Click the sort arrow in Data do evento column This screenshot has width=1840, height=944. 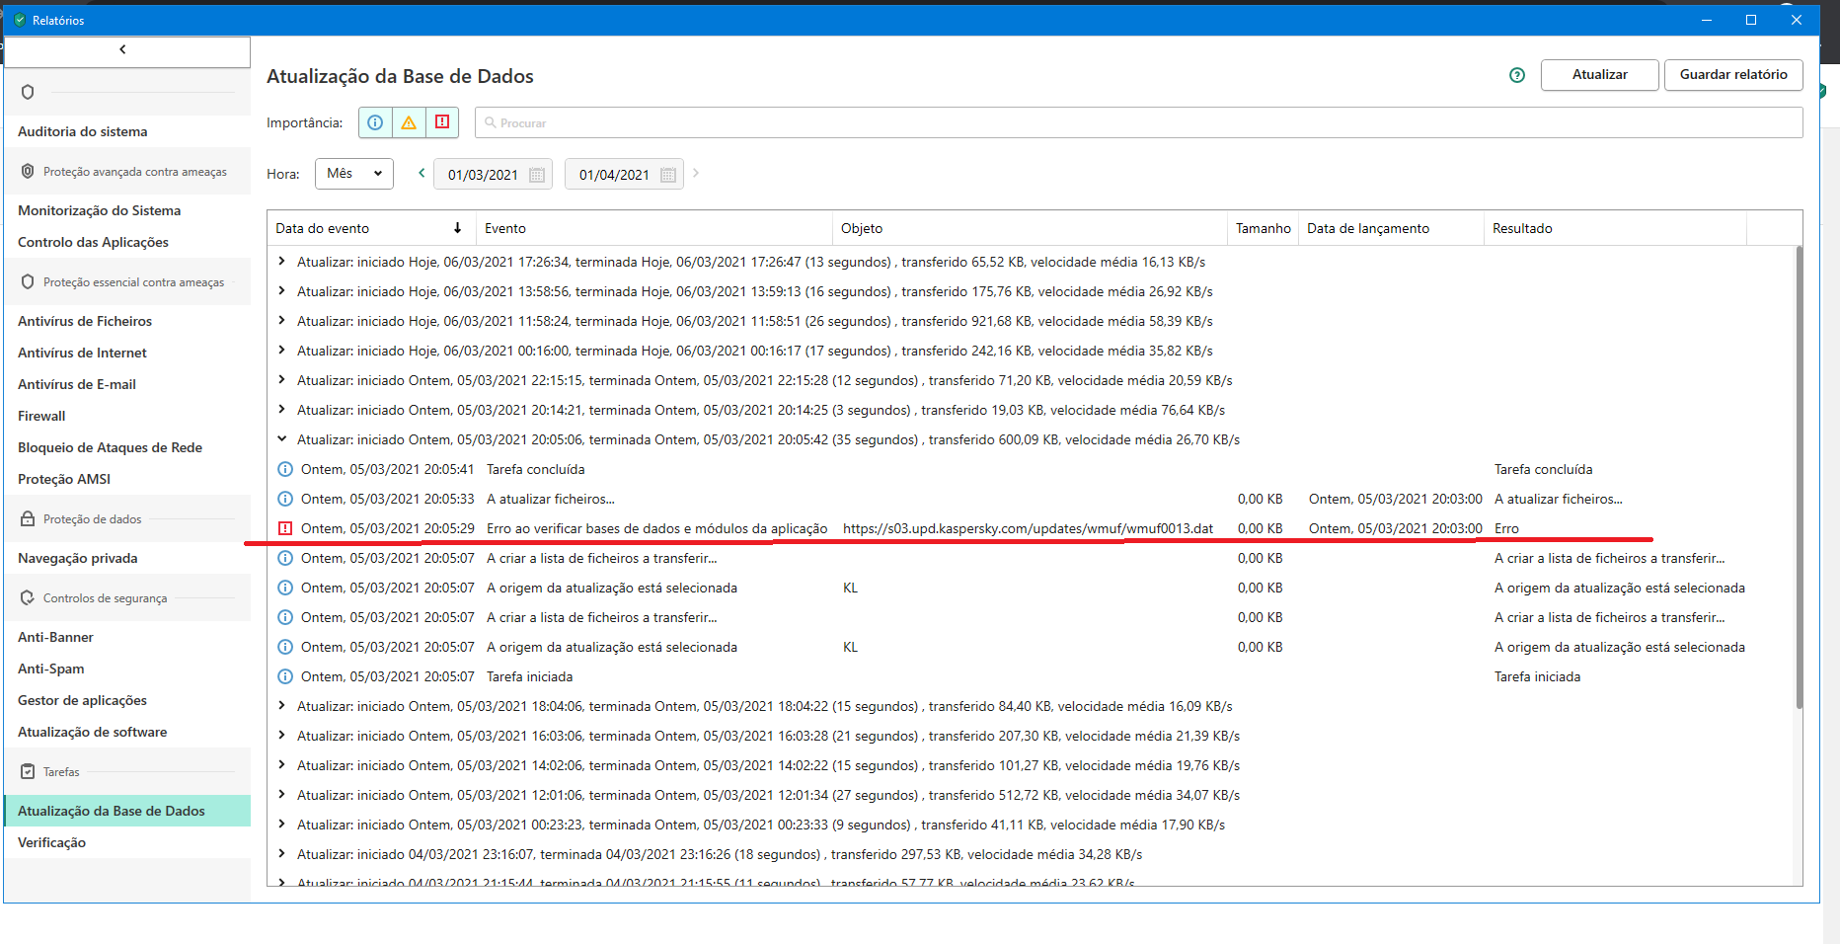click(x=457, y=228)
